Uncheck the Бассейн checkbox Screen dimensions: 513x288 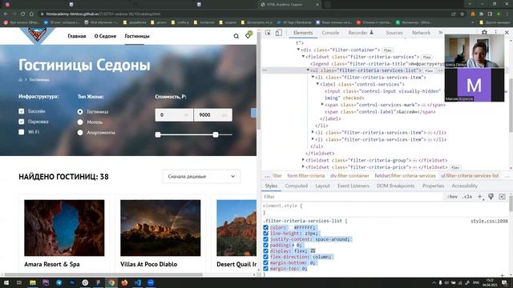[22, 111]
